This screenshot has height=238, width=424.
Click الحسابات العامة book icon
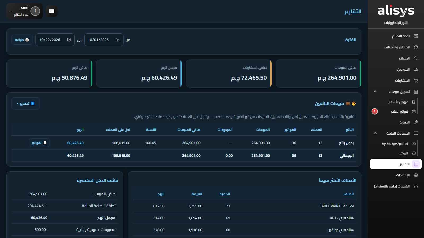[416, 133]
